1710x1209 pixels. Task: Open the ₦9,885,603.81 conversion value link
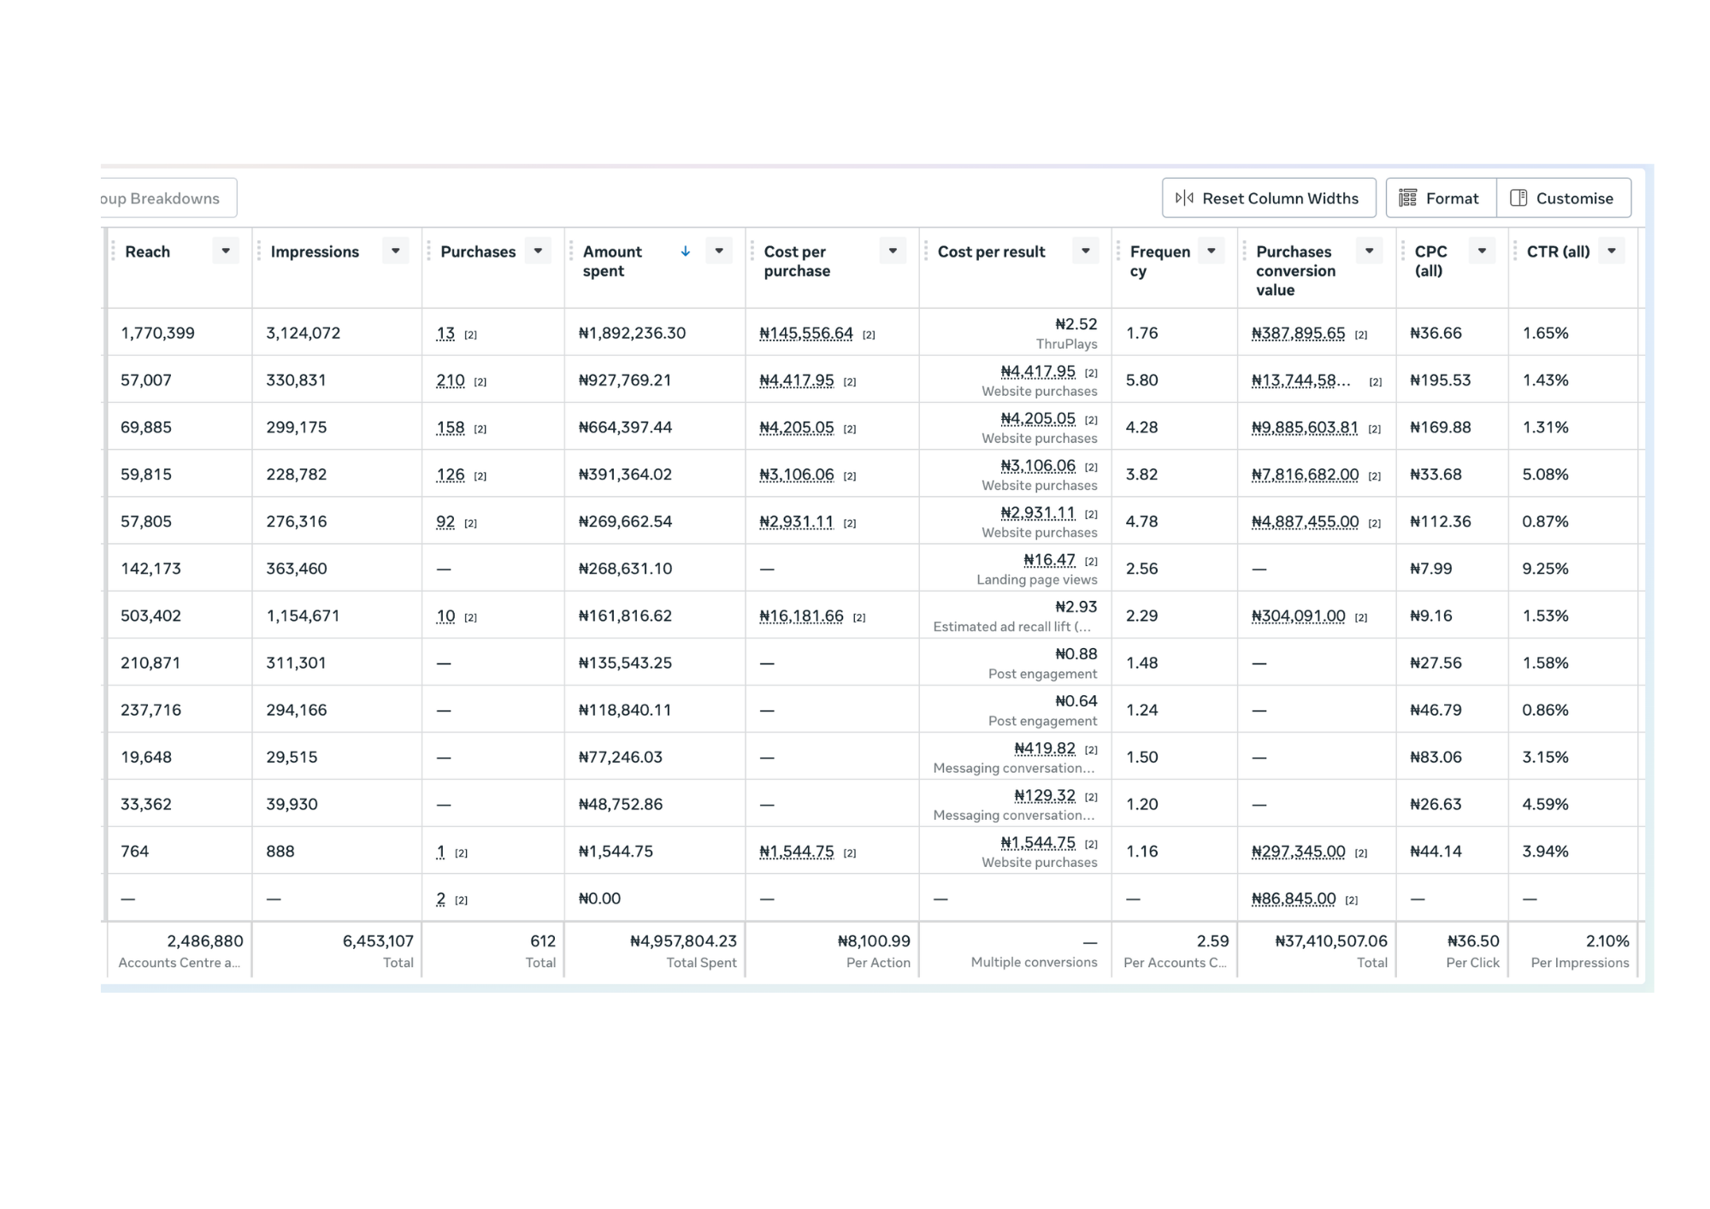(1305, 428)
